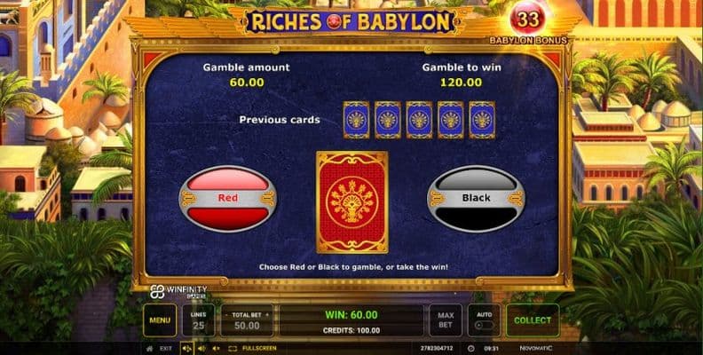Click the first previous card thumbnail

[x=356, y=120]
